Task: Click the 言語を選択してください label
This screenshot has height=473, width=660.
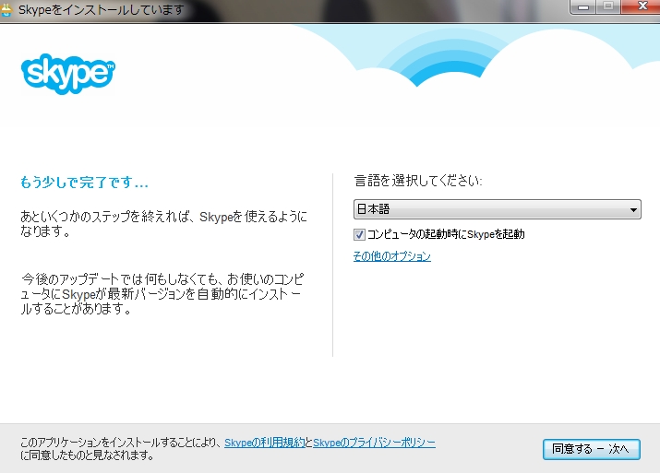Action: pyautogui.click(x=418, y=181)
